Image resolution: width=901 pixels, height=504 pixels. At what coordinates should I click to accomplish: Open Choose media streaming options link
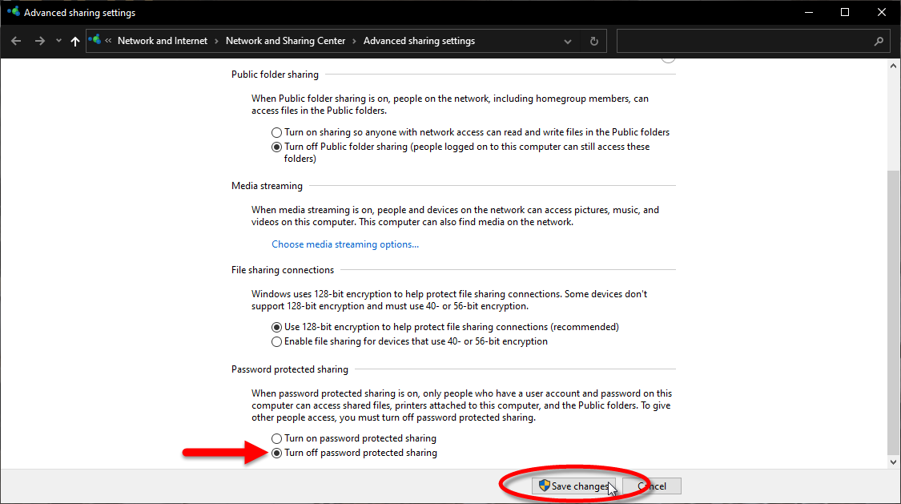(345, 244)
